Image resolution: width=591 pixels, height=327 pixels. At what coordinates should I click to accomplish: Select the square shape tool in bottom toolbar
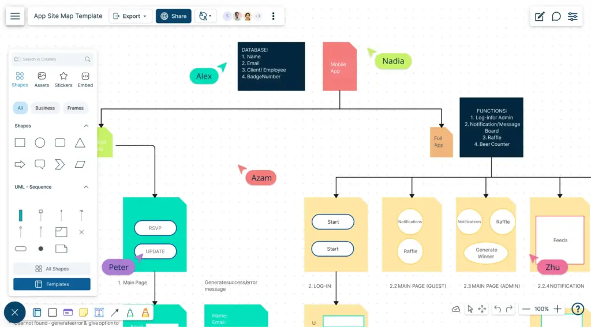pyautogui.click(x=53, y=313)
